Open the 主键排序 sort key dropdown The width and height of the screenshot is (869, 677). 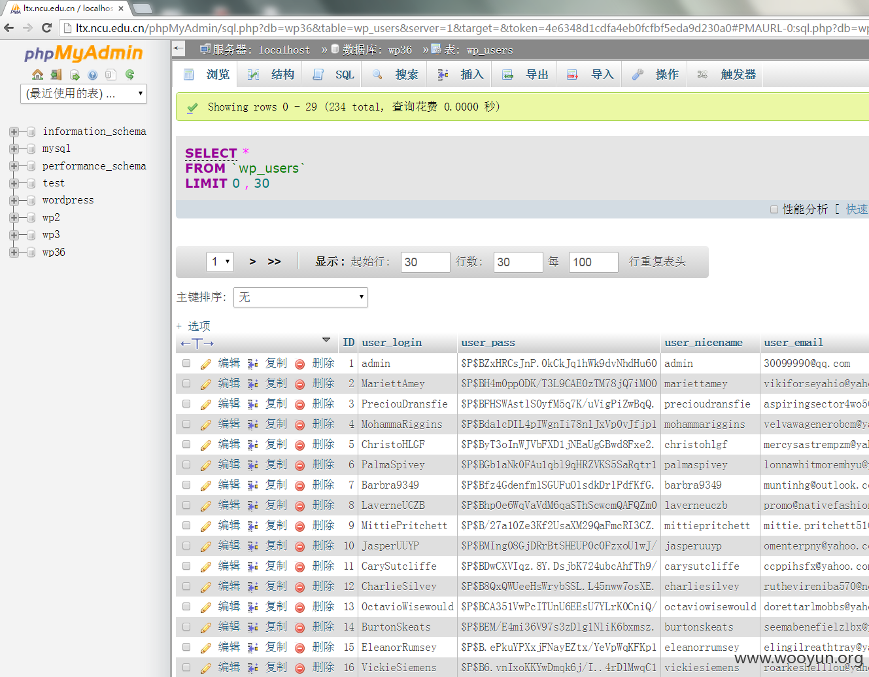[x=301, y=297]
